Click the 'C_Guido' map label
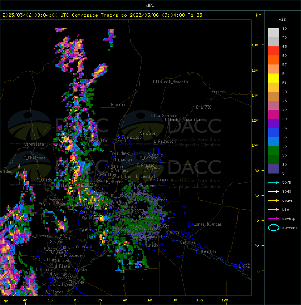Viewport: 301px width, 305px height. (x=44, y=180)
